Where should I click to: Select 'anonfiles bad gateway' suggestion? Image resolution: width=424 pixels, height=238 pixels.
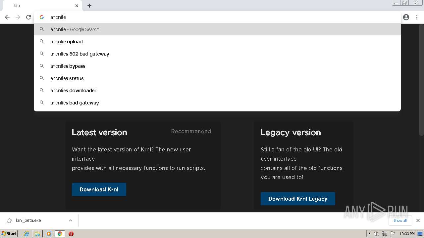(x=217, y=103)
